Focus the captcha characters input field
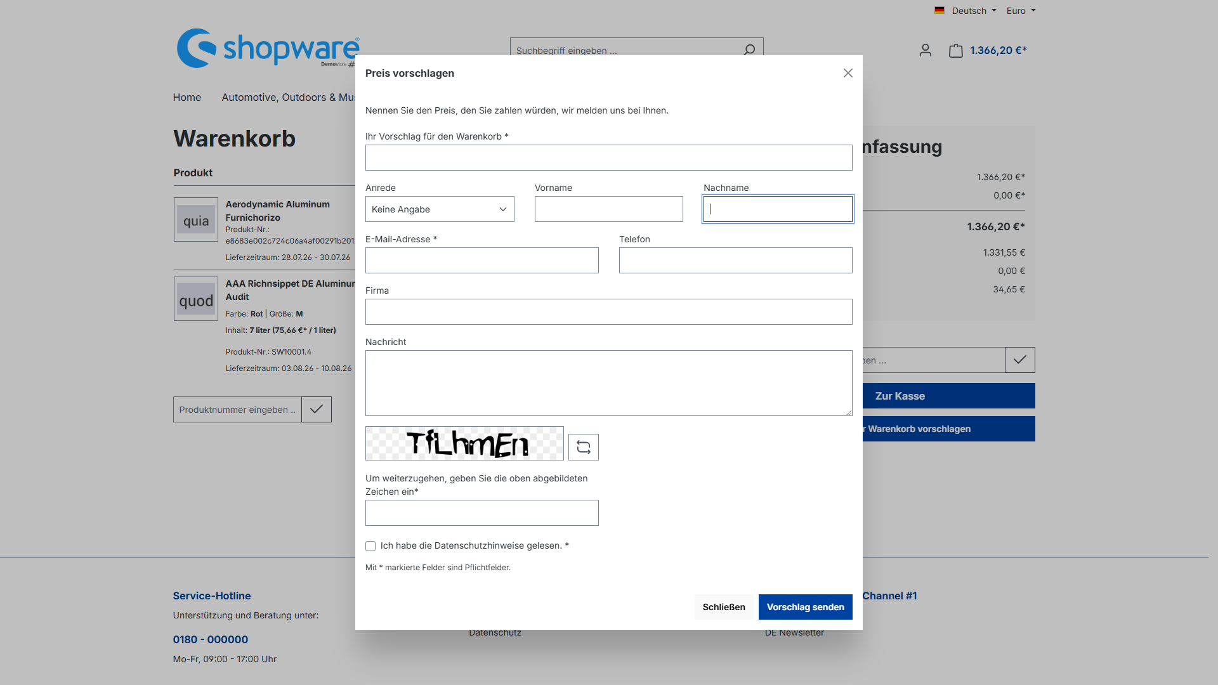This screenshot has height=685, width=1218. coord(482,513)
